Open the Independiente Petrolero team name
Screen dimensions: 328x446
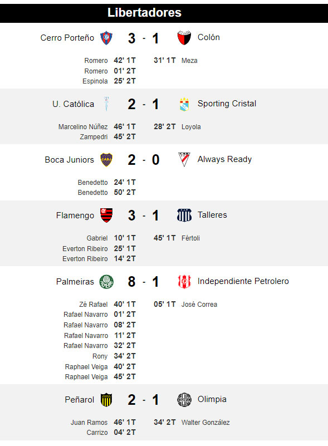point(243,281)
